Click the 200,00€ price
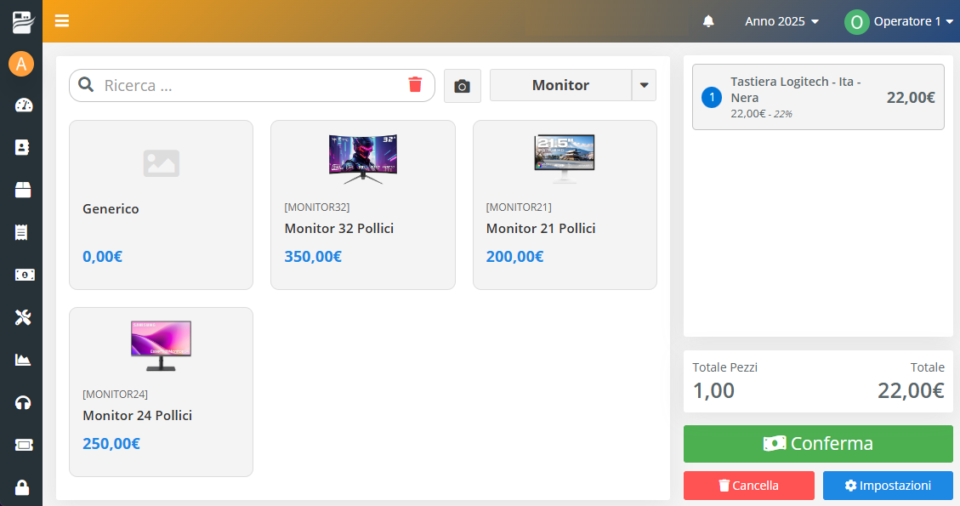Viewport: 960px width, 506px height. coord(515,257)
